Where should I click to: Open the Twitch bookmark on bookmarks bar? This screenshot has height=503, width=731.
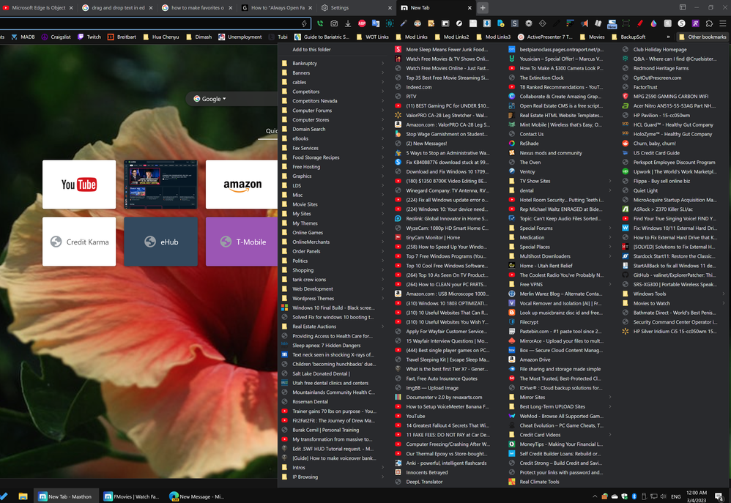(x=89, y=37)
